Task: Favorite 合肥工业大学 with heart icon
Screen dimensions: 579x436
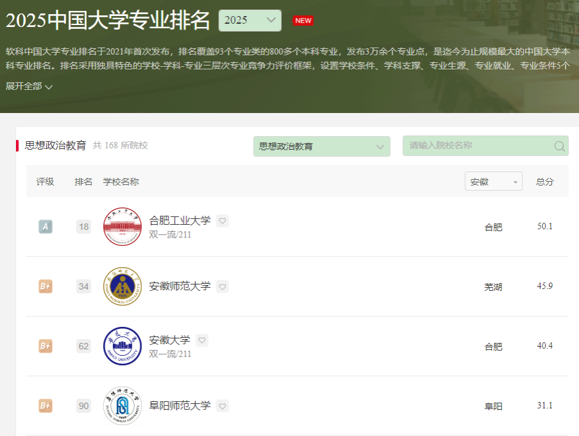Action: (222, 221)
